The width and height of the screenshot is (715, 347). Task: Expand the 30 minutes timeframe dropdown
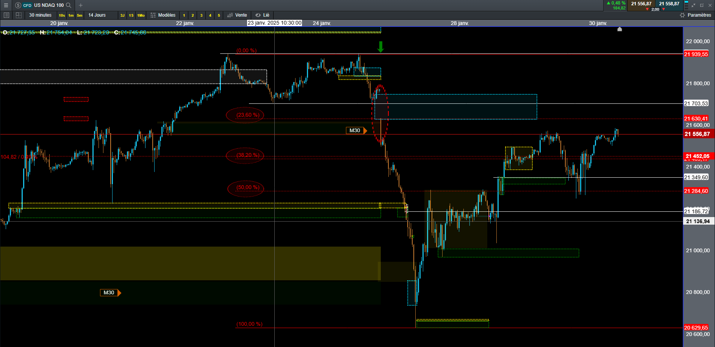tap(40, 15)
